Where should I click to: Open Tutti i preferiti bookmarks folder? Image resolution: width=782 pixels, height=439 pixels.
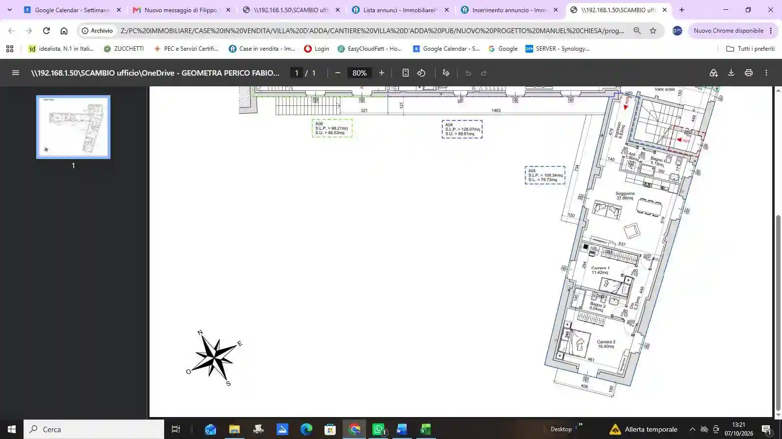click(x=751, y=48)
